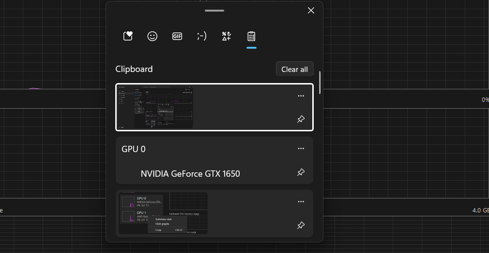Click the drag handle bar at panel top
The height and width of the screenshot is (253, 489).
point(214,11)
